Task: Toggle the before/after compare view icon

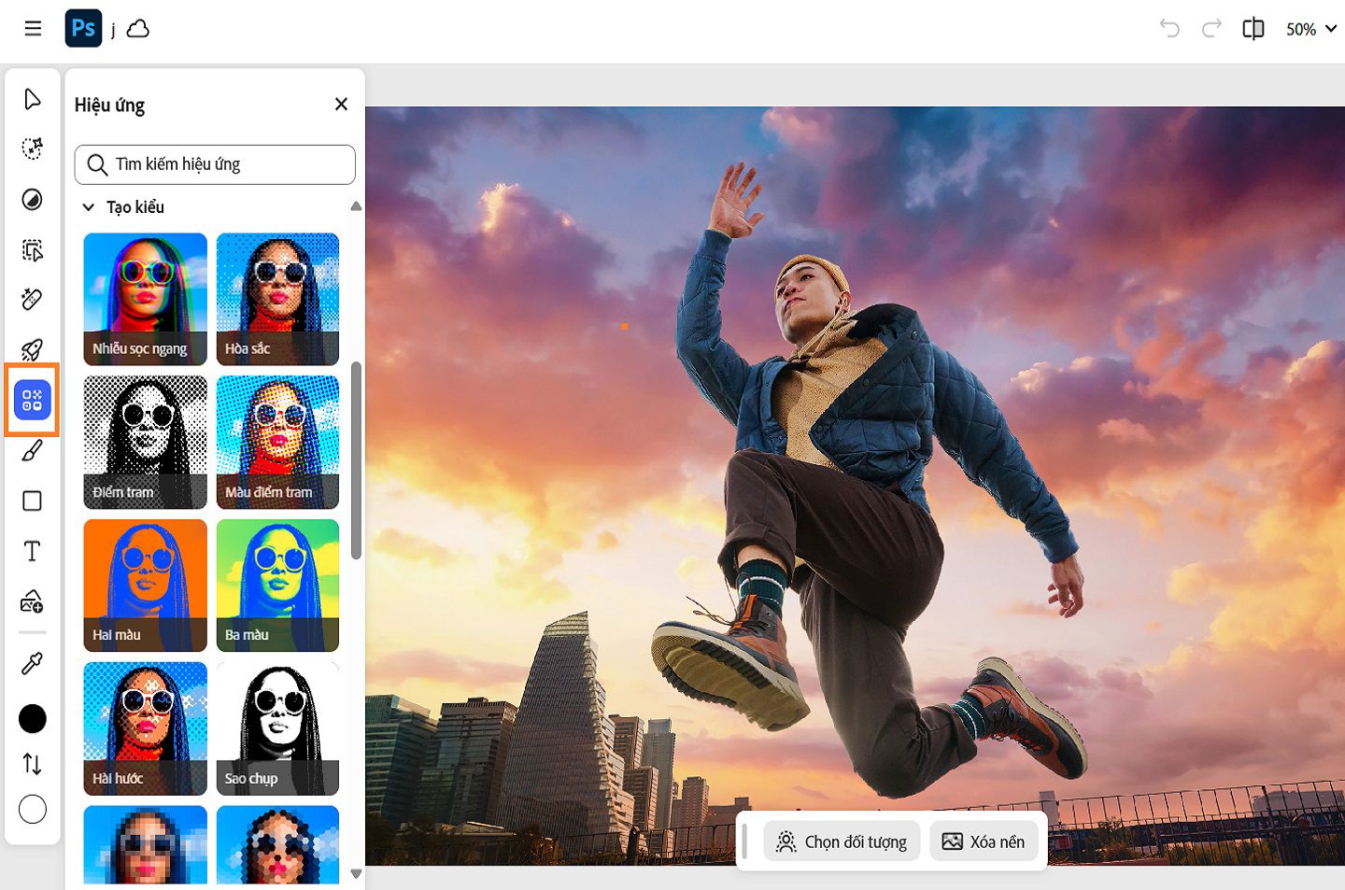Action: point(1253,29)
